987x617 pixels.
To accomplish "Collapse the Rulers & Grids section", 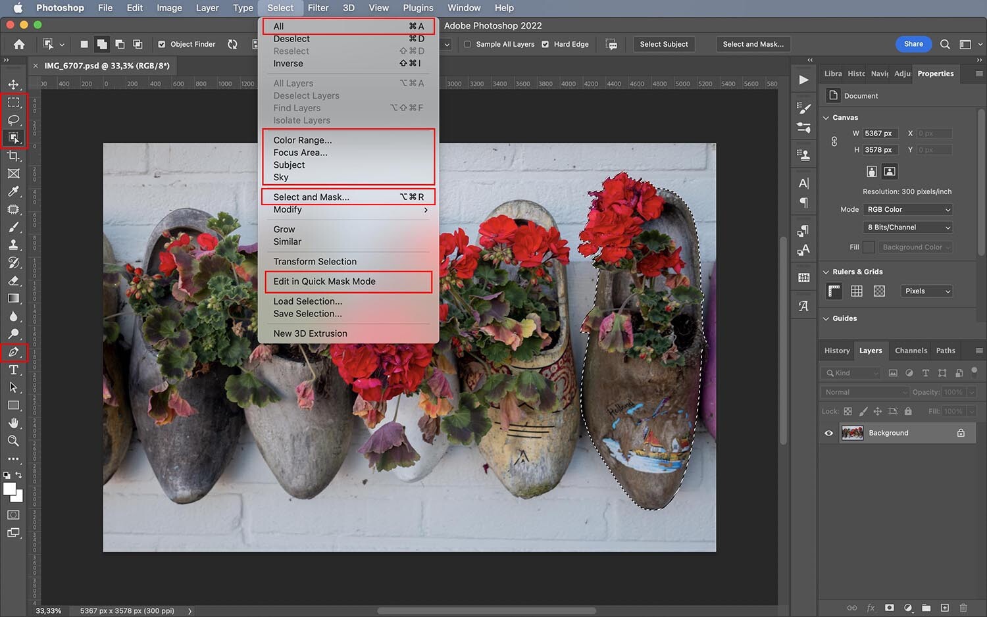I will pos(826,272).
